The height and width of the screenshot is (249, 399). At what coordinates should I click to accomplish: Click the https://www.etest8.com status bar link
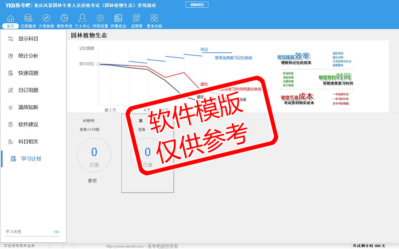coord(125,246)
